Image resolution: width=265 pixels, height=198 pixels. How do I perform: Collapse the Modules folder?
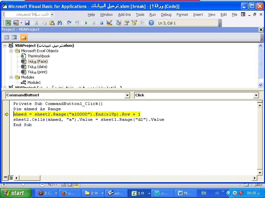(11, 77)
